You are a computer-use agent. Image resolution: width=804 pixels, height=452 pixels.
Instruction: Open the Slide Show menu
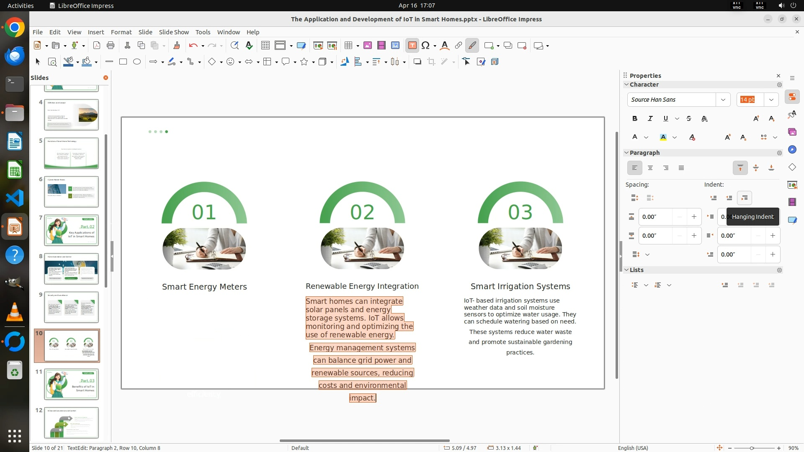174,32
